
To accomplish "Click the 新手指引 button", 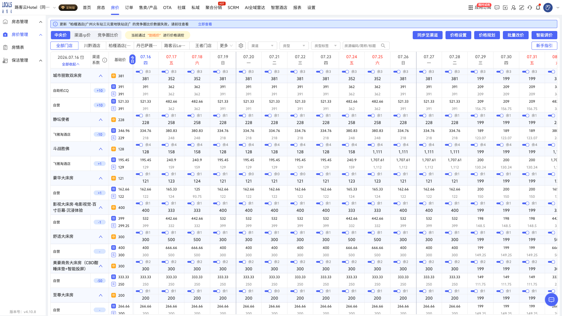I will coord(544,46).
